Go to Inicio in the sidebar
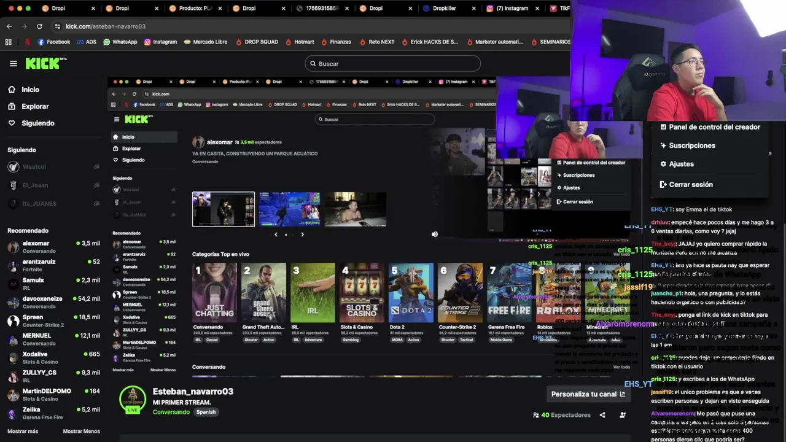 click(x=23, y=90)
